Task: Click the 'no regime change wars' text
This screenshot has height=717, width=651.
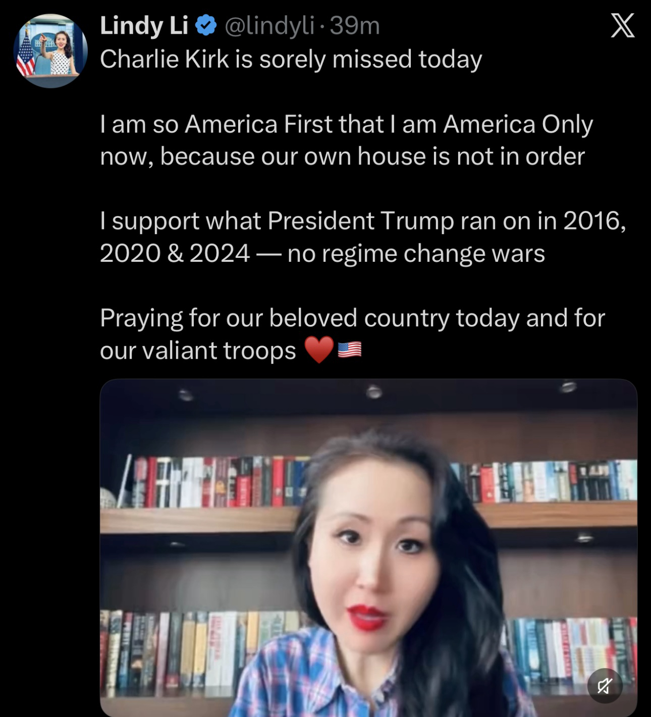Action: (x=416, y=253)
